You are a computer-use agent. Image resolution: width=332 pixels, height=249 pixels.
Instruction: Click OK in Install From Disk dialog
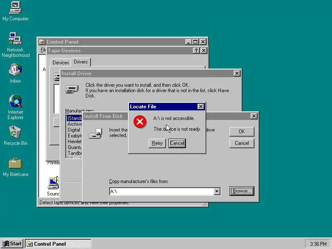[x=242, y=132]
